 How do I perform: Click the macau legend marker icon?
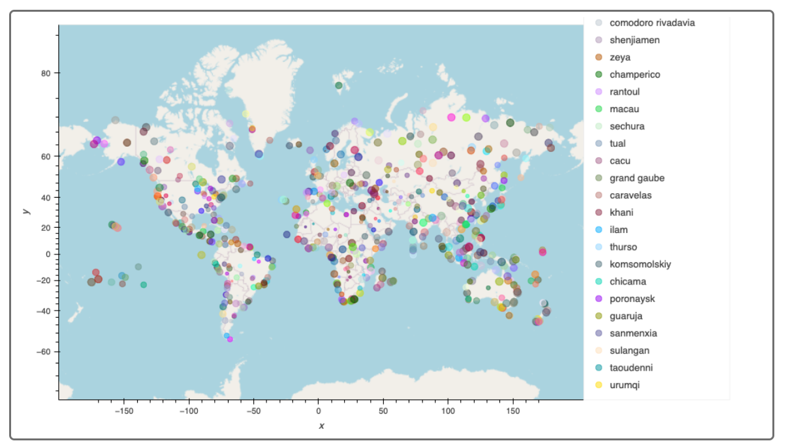click(x=599, y=108)
